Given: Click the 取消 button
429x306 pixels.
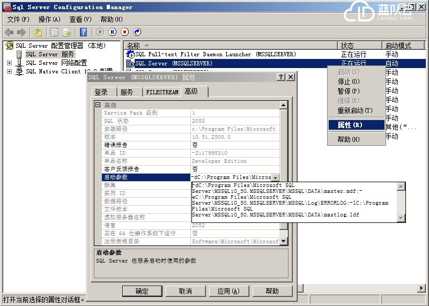Looking at the screenshot, I should 185,291.
